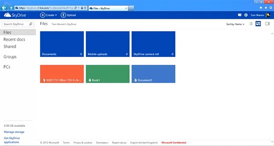
Task: Open the blue Document1 tile
Action: coord(153,74)
